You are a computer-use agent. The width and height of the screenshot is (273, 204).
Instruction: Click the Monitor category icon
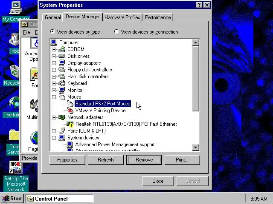coord(62,90)
